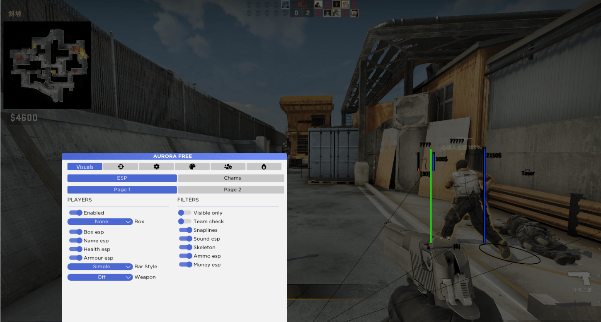601x322 pixels.
Task: Go to the Page 2 tab
Action: point(231,190)
